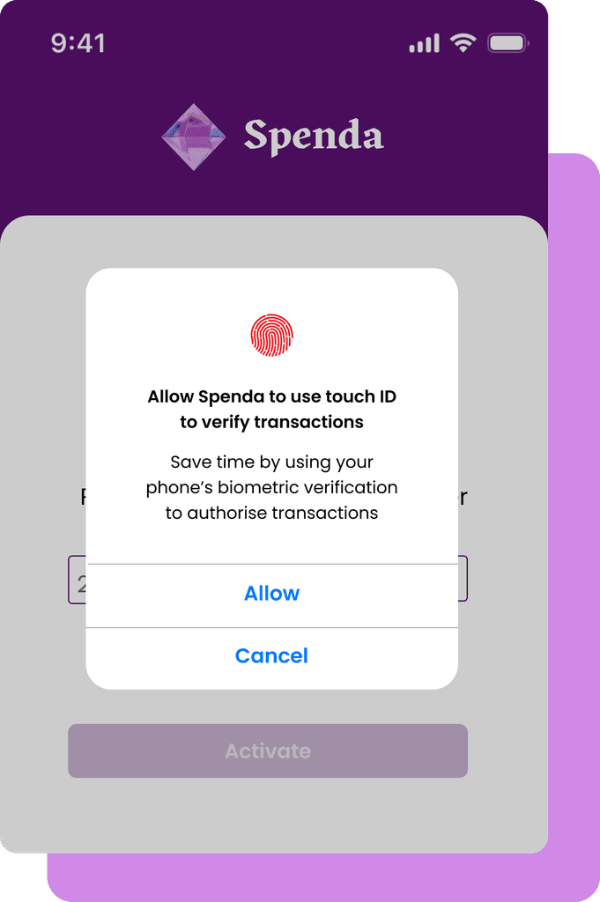Allow Spenda to use touch ID
This screenshot has height=902, width=600.
point(271,593)
